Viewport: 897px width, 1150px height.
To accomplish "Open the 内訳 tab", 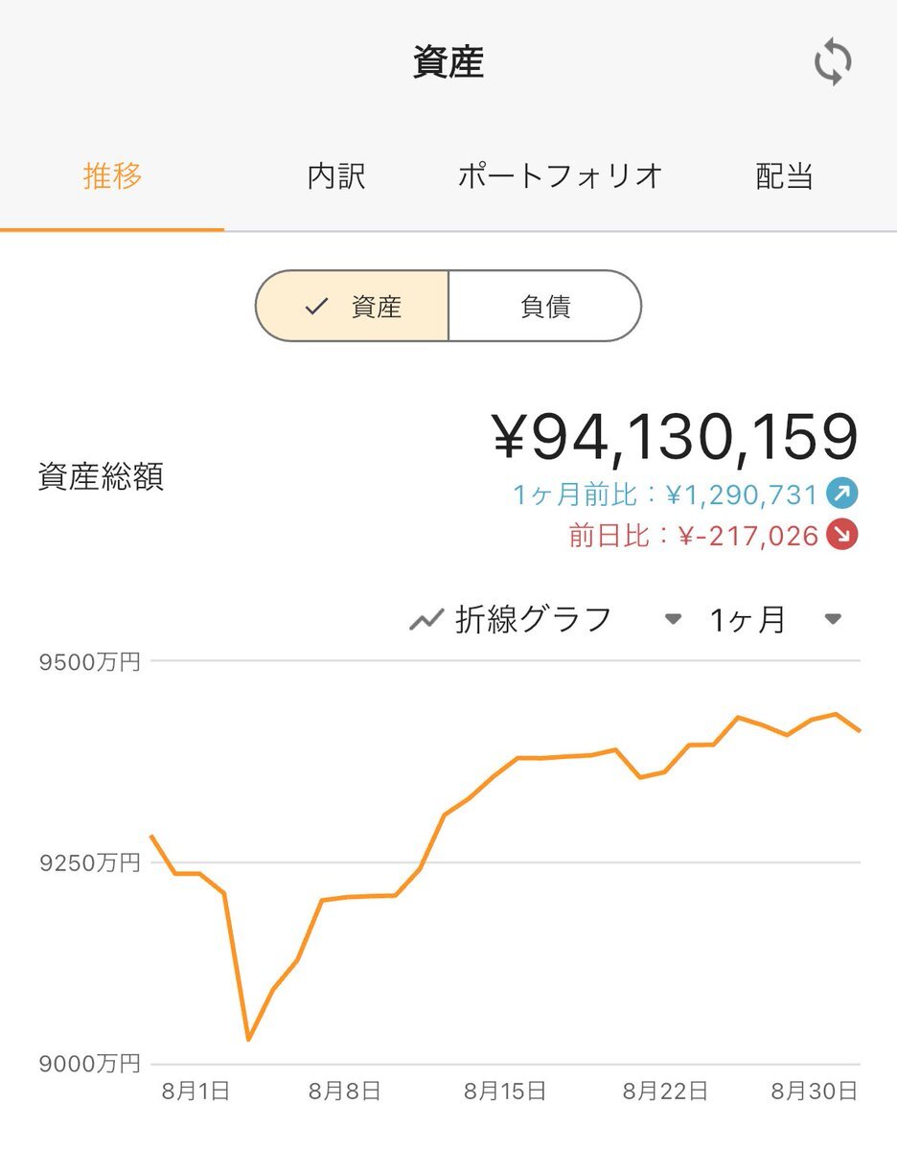I will [336, 176].
